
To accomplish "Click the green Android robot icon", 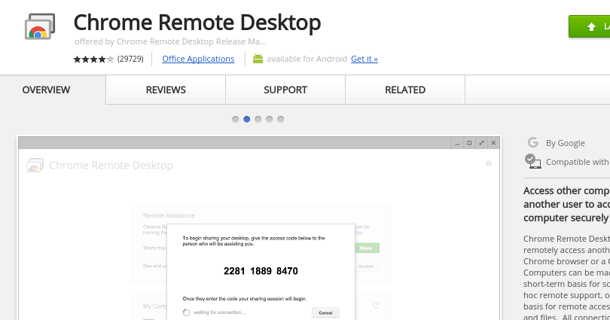I will (x=258, y=59).
